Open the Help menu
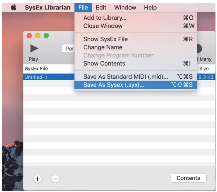The width and height of the screenshot is (217, 192). point(150,8)
